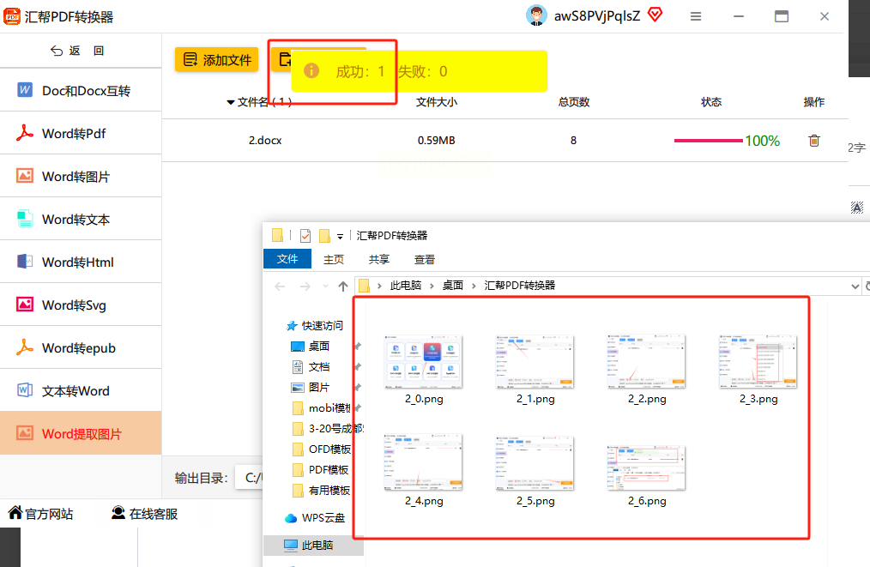
Task: Select Word提取图片 in sidebar
Action: click(81, 433)
